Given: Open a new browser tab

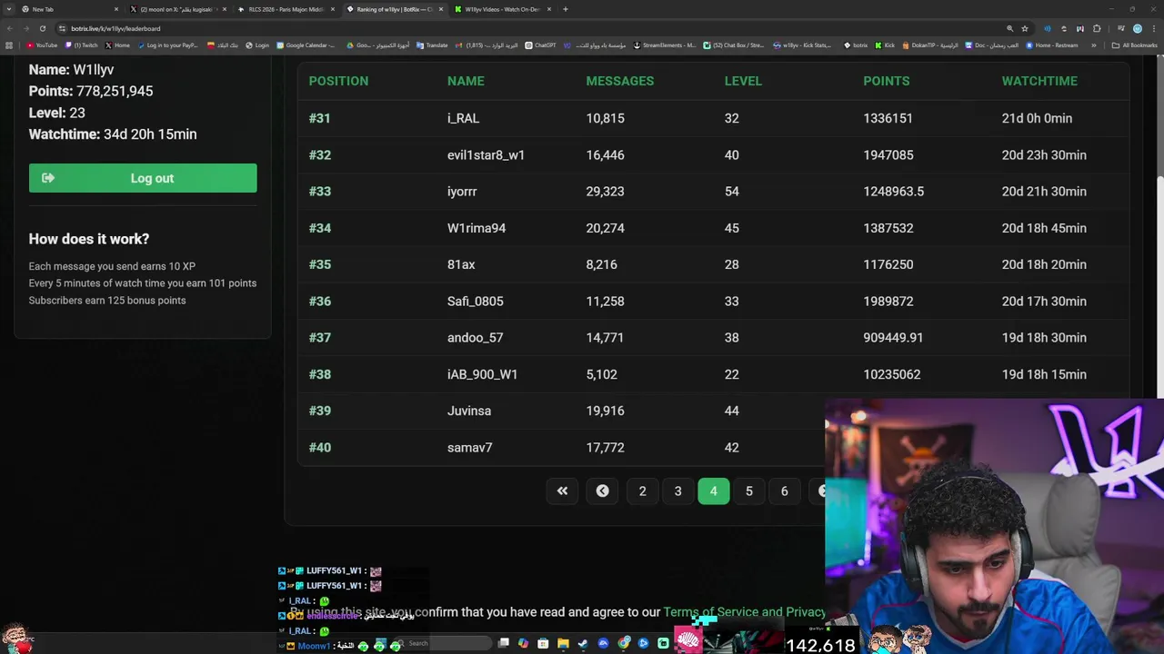Looking at the screenshot, I should pyautogui.click(x=565, y=9).
